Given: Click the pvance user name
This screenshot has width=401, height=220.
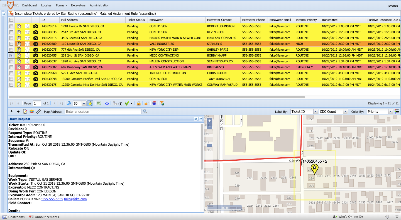Looking at the screenshot, I should [393, 6].
